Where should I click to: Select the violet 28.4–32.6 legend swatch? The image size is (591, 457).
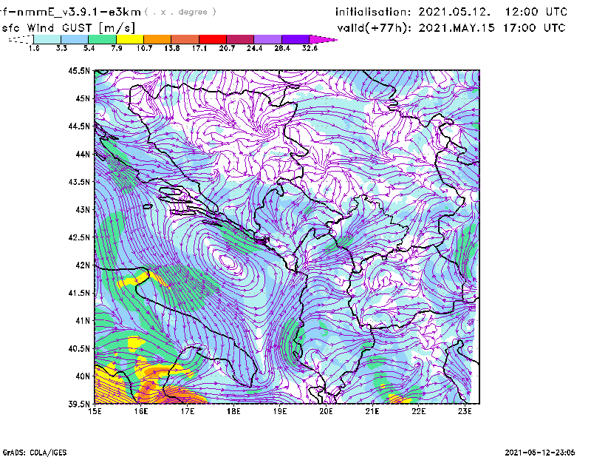pyautogui.click(x=295, y=39)
